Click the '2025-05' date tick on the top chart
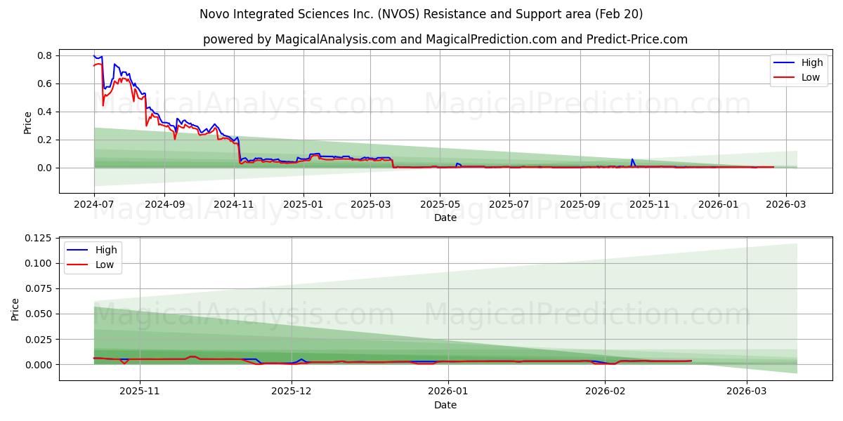The image size is (843, 421). click(440, 205)
